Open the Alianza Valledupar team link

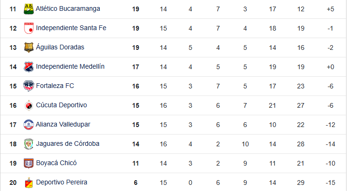point(63,125)
